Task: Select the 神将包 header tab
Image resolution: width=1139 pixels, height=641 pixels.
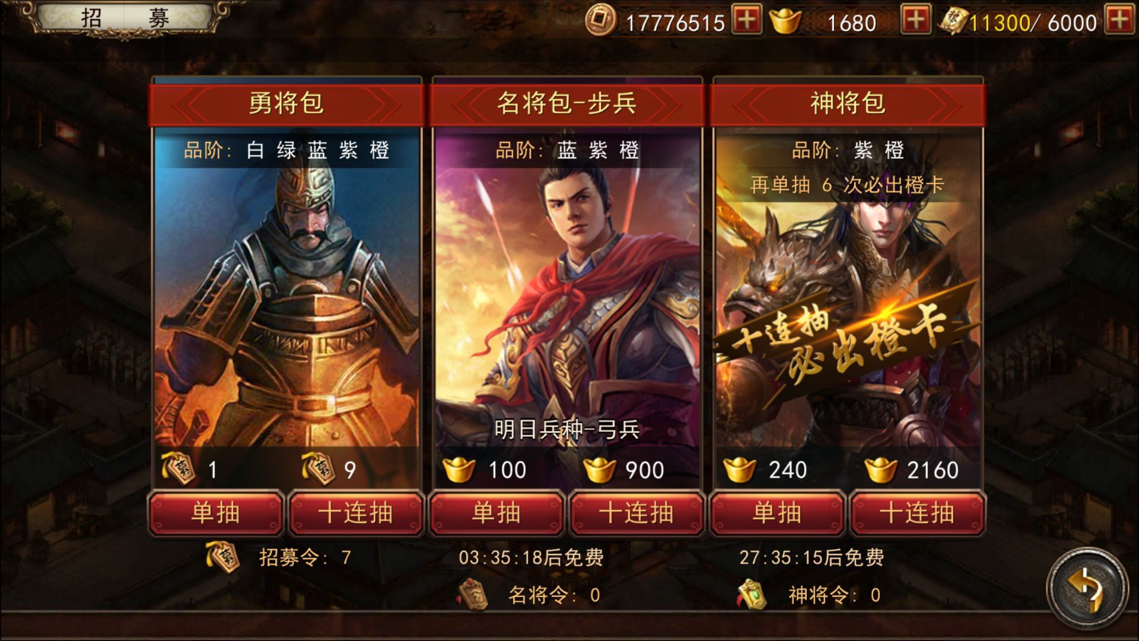Action: tap(848, 104)
